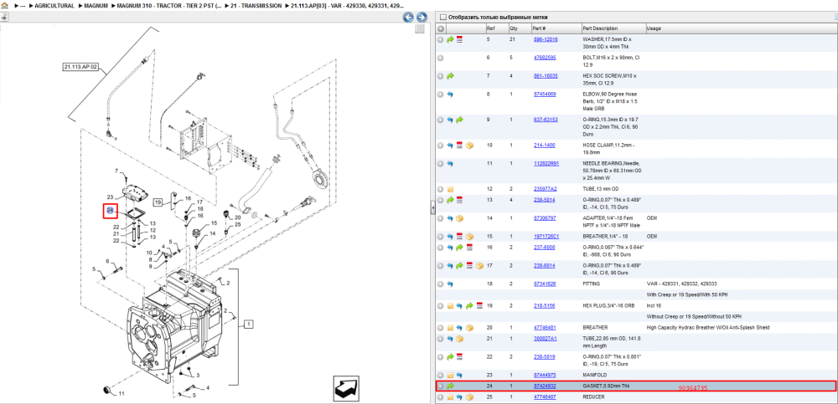
Task: Open the red list icon for WASHER row
Action: point(459,39)
